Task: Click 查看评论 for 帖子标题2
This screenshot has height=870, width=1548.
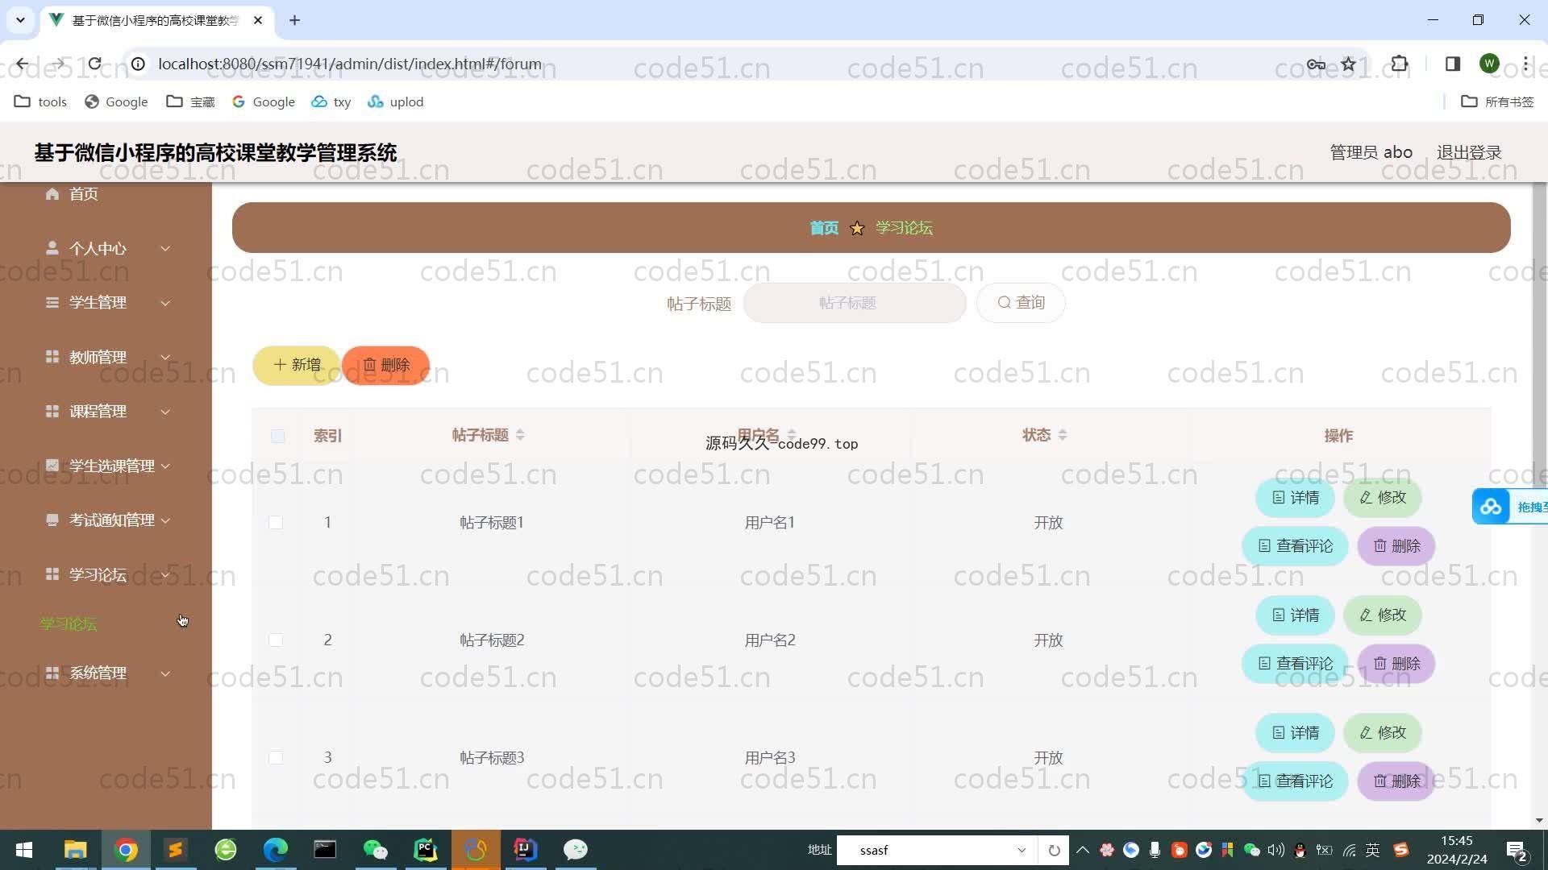Action: point(1295,664)
